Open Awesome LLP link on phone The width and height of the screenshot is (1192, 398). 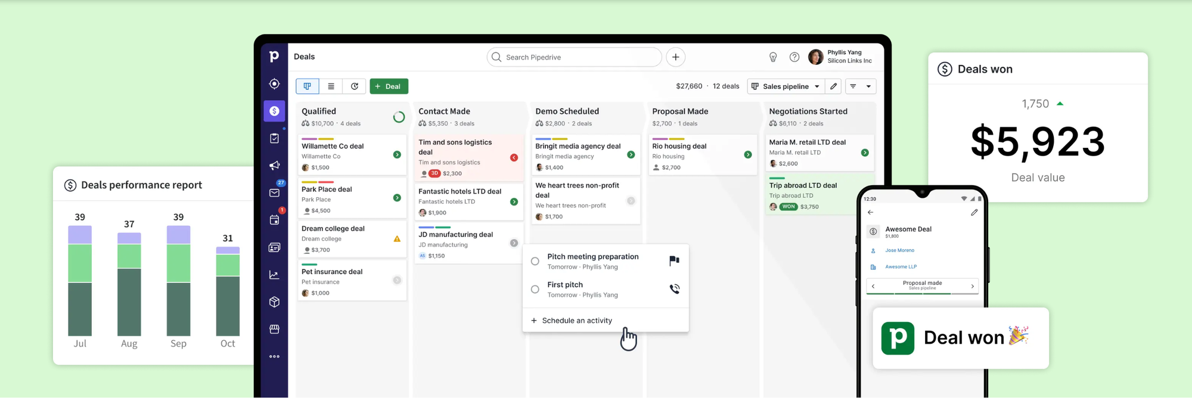901,267
